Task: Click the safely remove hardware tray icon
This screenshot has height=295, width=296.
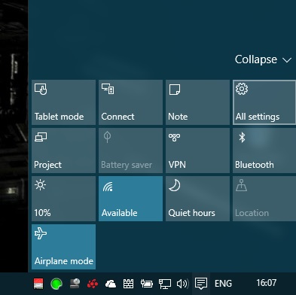Action: tap(75, 284)
